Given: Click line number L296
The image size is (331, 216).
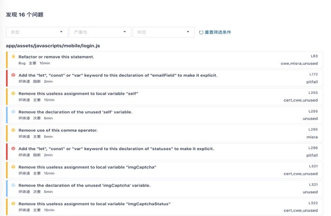Looking at the screenshot, I should [x=313, y=148].
